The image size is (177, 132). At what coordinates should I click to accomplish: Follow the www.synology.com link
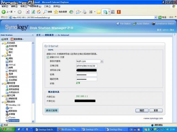coord(153,119)
